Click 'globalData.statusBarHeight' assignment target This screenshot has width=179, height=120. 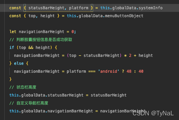tap(52, 95)
